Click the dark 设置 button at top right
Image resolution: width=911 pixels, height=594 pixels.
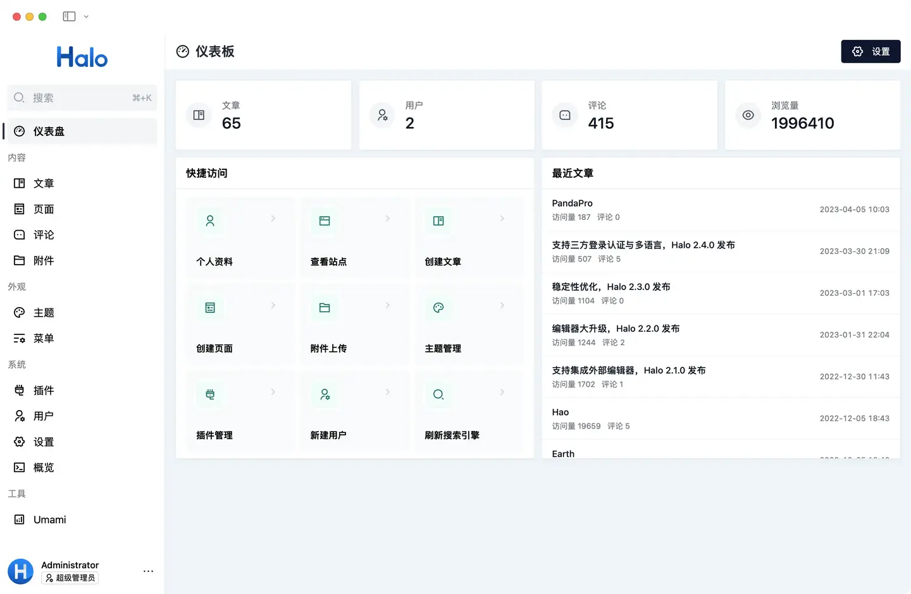click(871, 51)
